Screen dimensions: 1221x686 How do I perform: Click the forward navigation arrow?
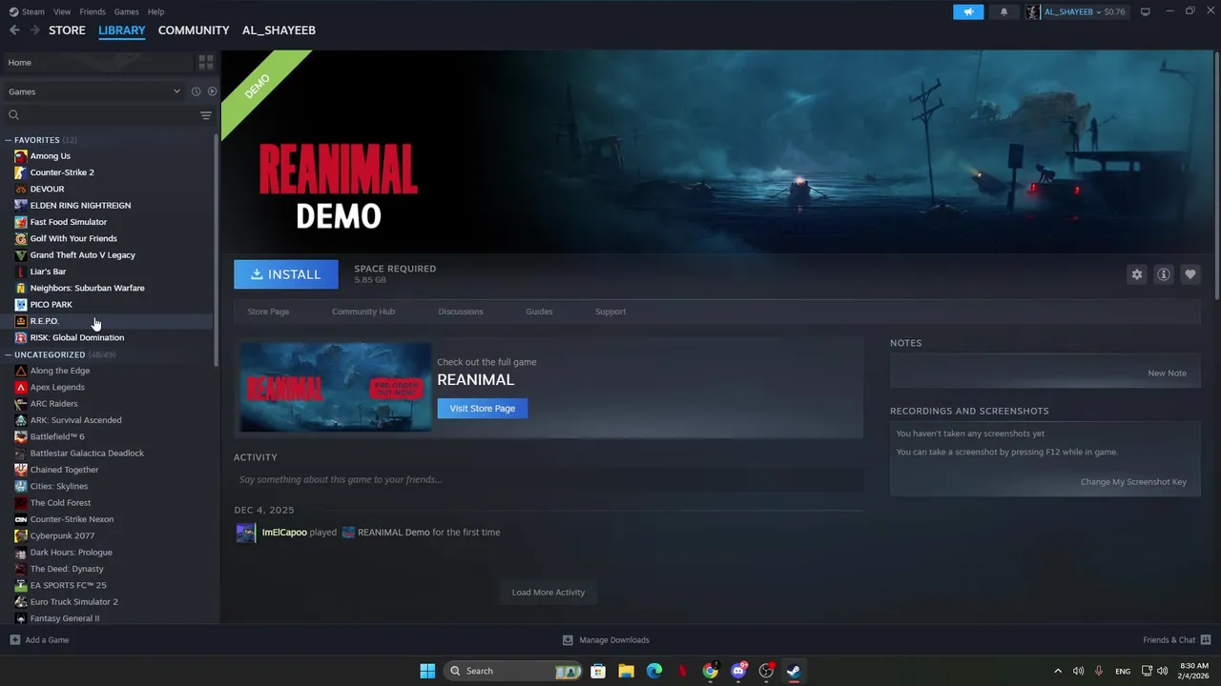coord(35,30)
